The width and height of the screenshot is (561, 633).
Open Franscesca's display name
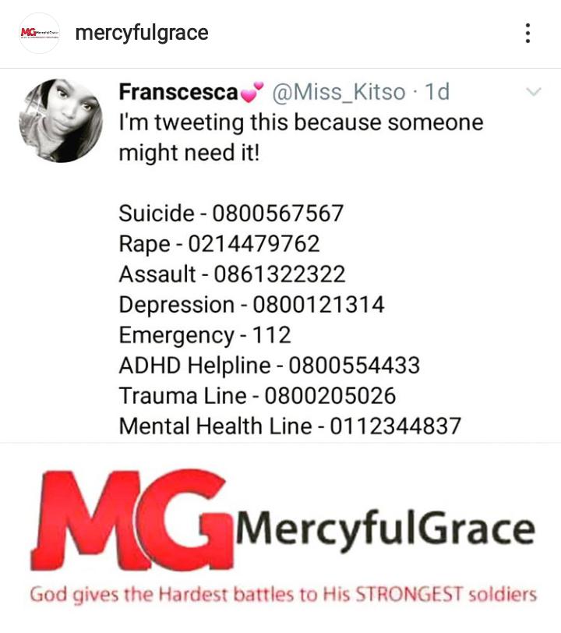click(x=178, y=92)
